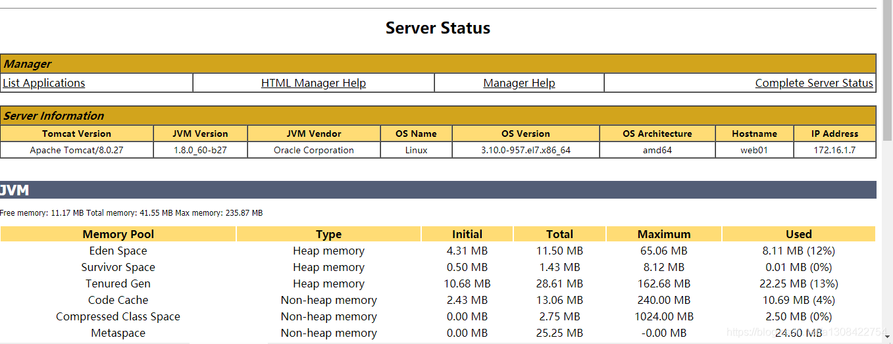Click the Initial column header

point(467,234)
